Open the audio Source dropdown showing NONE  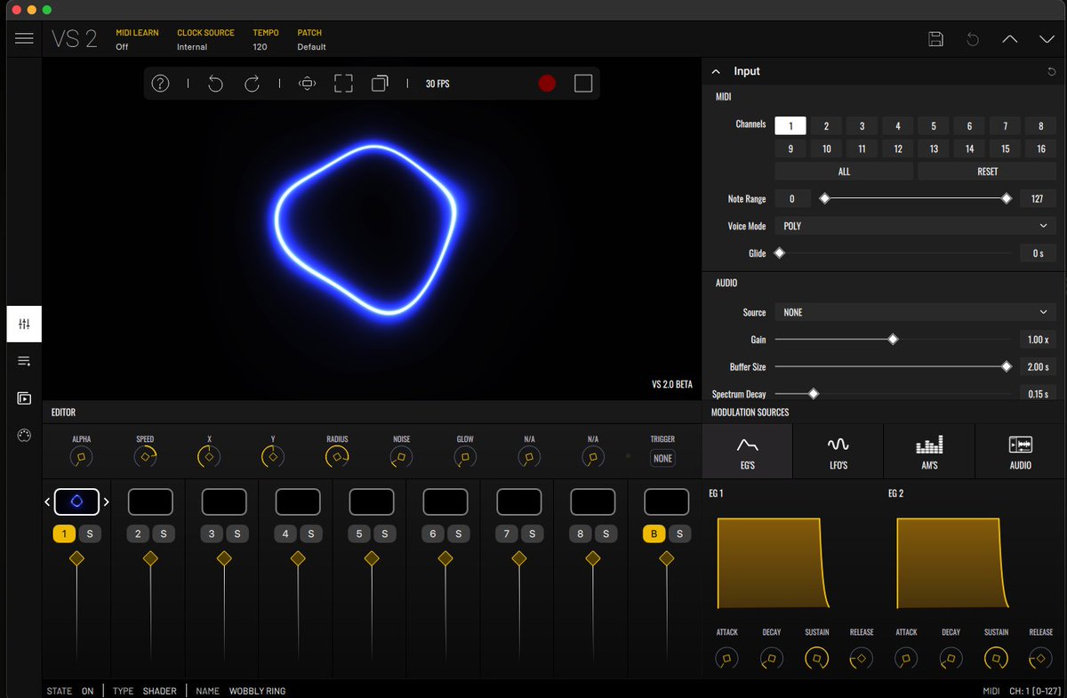pos(915,312)
